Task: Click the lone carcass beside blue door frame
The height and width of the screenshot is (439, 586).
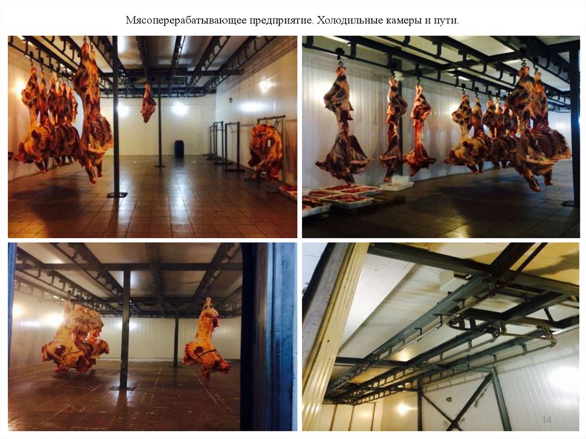Action: click(205, 339)
